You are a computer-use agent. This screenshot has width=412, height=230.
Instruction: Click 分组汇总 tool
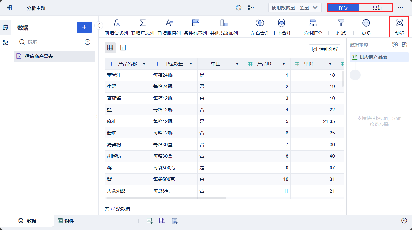pyautogui.click(x=313, y=27)
